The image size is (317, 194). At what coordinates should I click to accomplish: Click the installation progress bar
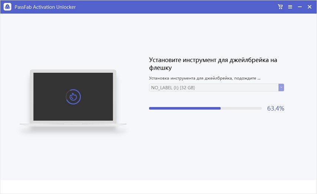tap(205, 108)
